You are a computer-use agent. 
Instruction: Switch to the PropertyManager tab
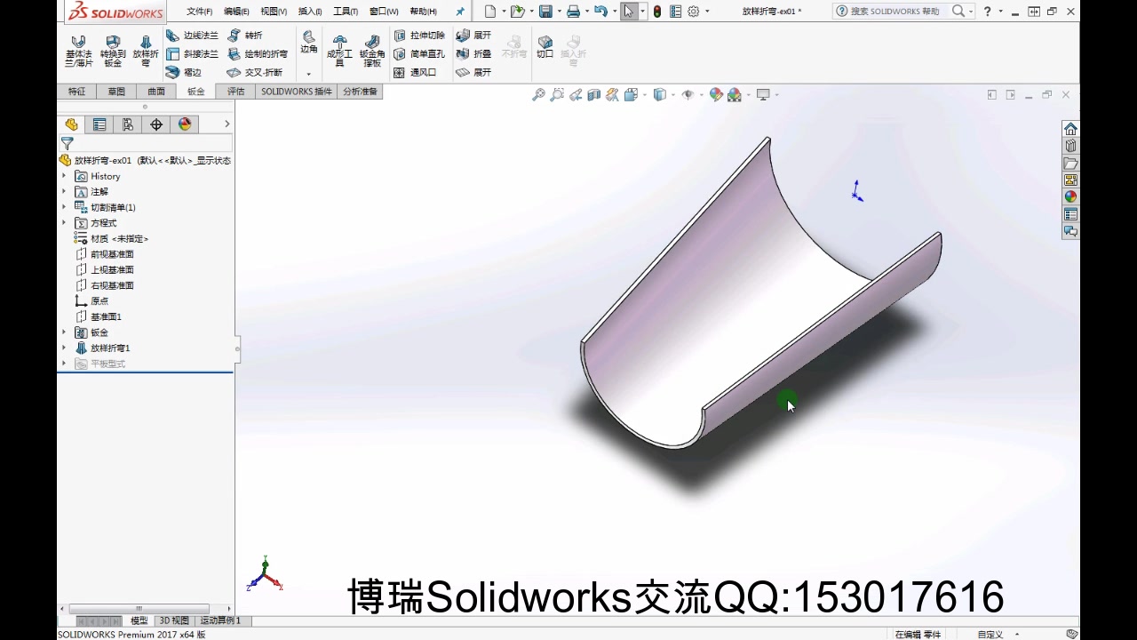coord(99,124)
